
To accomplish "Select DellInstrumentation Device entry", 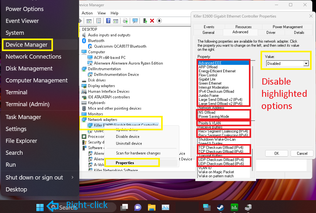I will click(x=116, y=75).
